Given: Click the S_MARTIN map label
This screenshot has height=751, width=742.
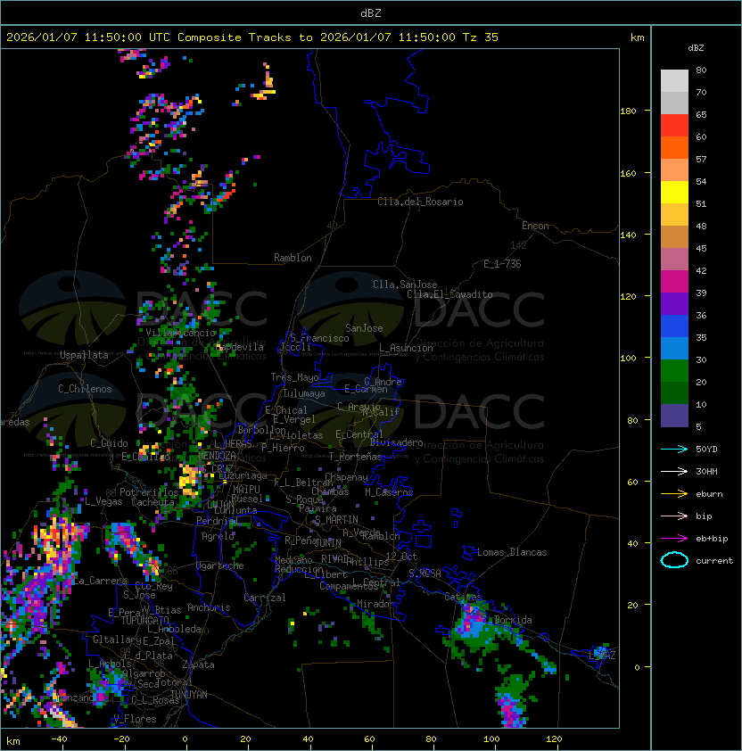Looking at the screenshot, I should point(337,520).
